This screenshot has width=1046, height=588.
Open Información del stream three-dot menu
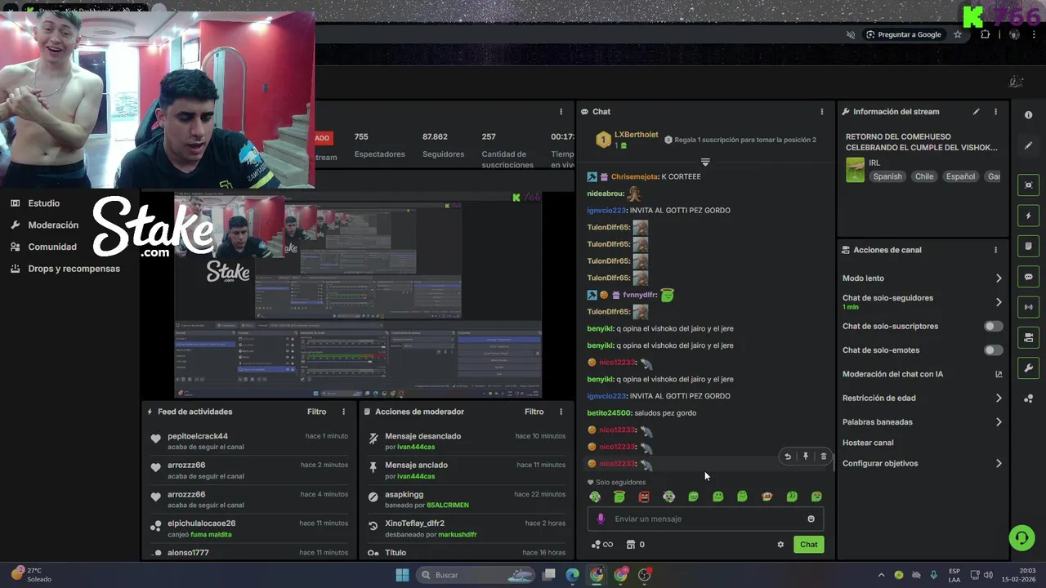click(x=995, y=112)
